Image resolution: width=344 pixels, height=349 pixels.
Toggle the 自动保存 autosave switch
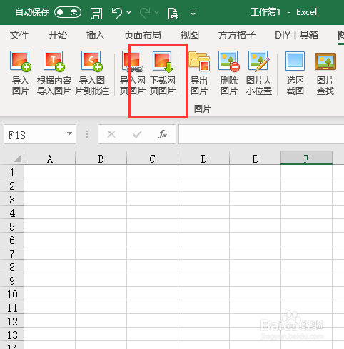point(68,12)
